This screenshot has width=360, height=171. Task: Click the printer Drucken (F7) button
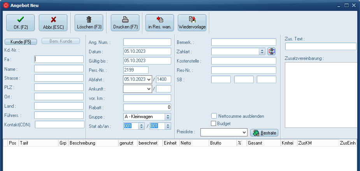coord(125,23)
